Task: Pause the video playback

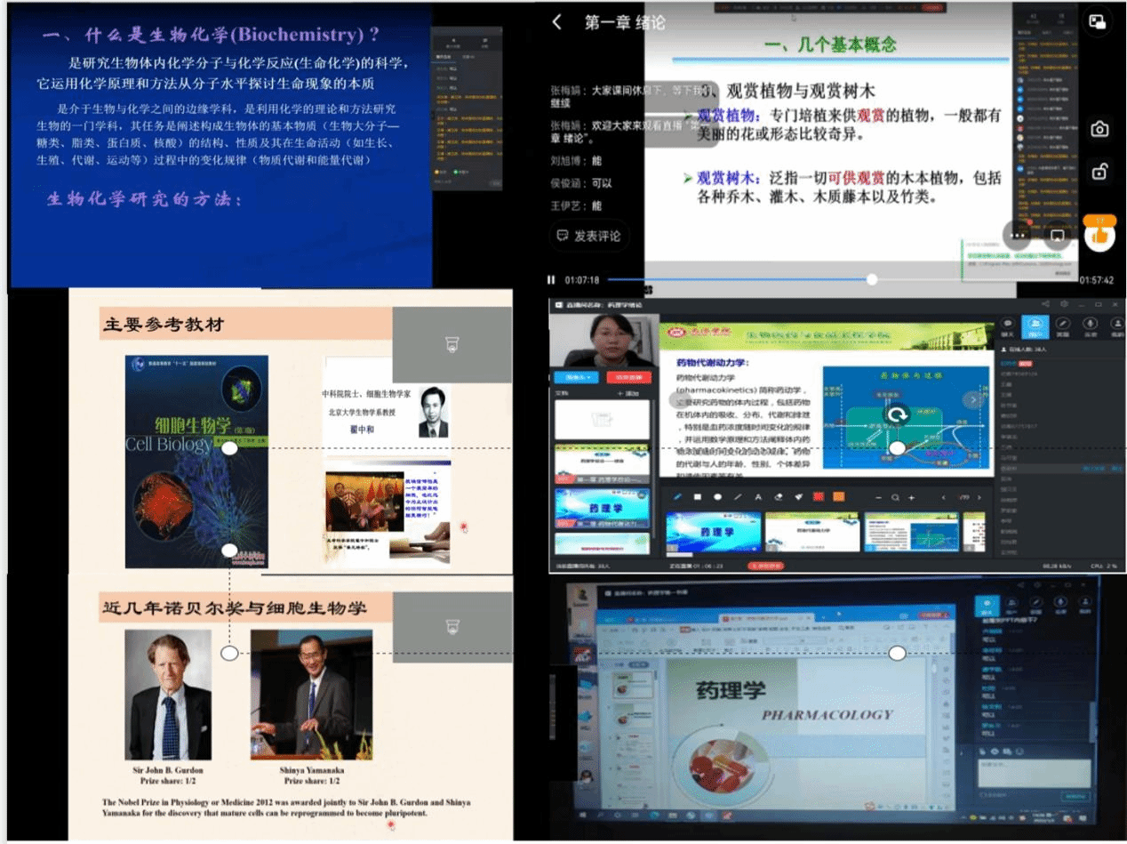Action: [552, 280]
